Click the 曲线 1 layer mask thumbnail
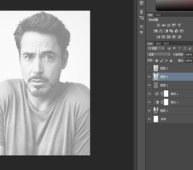The width and height of the screenshot is (193, 170). 166,94
